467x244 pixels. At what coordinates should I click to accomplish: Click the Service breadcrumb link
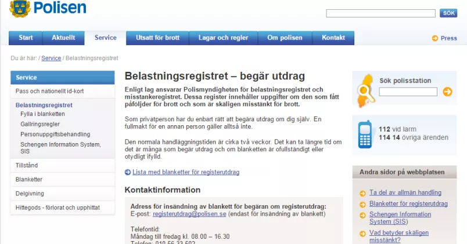click(x=51, y=59)
